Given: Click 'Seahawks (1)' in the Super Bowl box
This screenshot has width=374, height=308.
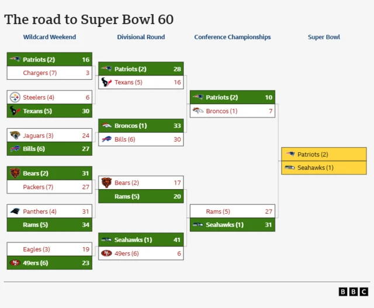Looking at the screenshot, I should [316, 167].
